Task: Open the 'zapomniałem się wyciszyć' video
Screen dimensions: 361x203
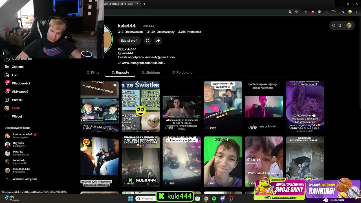Action: [x=223, y=107]
